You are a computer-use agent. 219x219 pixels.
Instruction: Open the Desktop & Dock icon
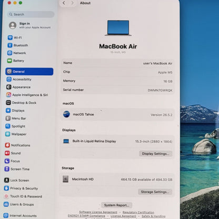point(8,103)
